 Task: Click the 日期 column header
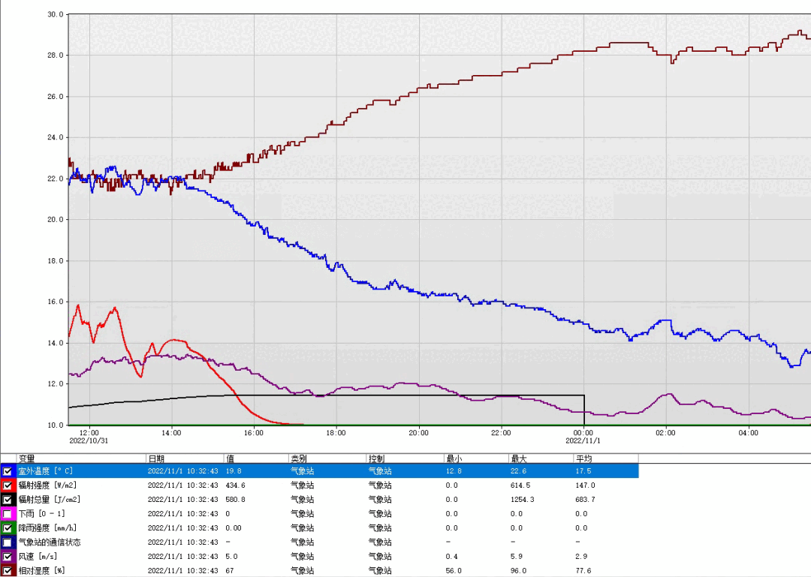[184, 458]
